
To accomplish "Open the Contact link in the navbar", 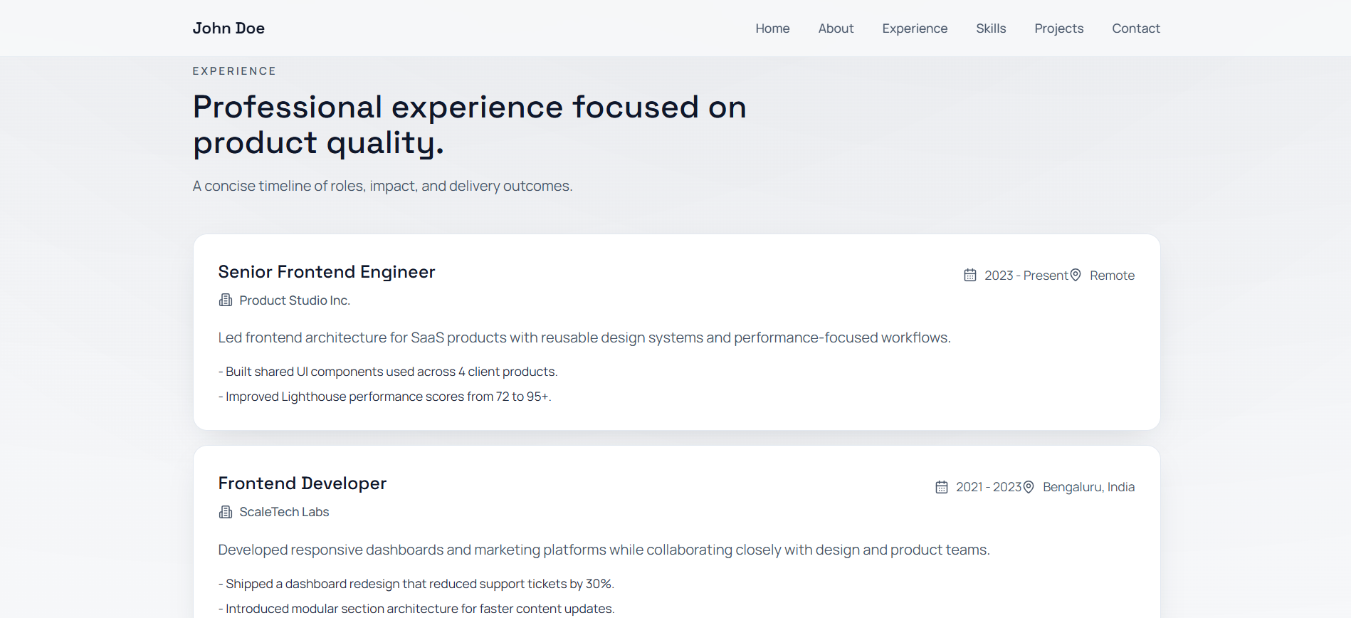I will 1136,28.
